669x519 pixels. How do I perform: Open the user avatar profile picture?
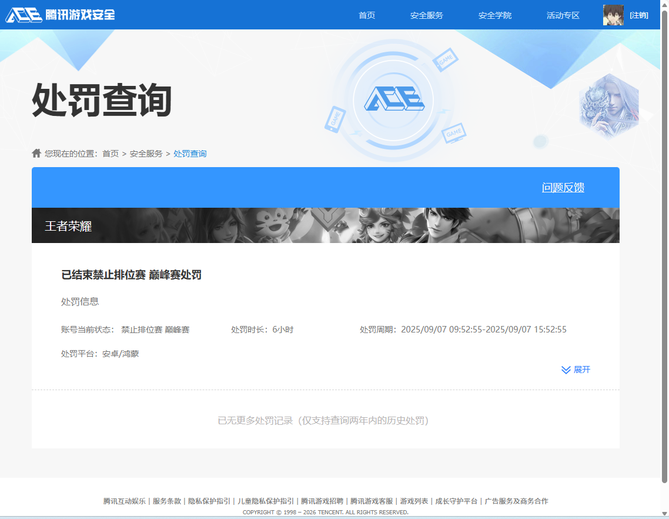(x=613, y=15)
